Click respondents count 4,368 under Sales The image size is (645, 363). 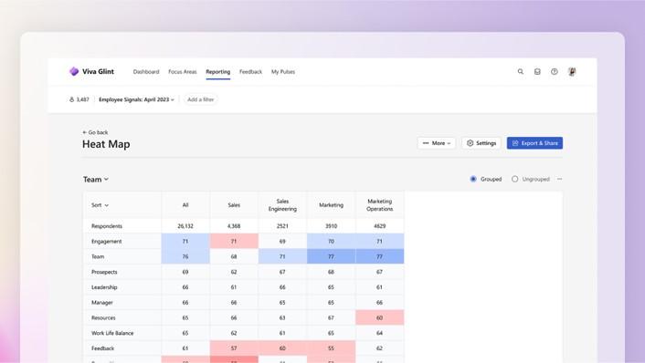(234, 226)
